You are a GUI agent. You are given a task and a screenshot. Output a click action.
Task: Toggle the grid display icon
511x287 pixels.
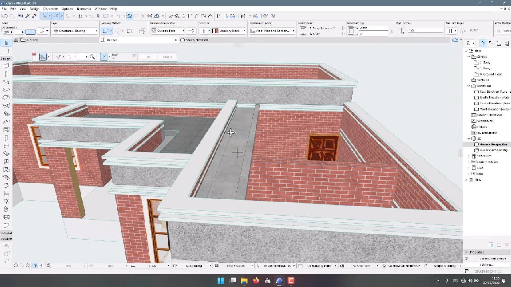pyautogui.click(x=80, y=16)
